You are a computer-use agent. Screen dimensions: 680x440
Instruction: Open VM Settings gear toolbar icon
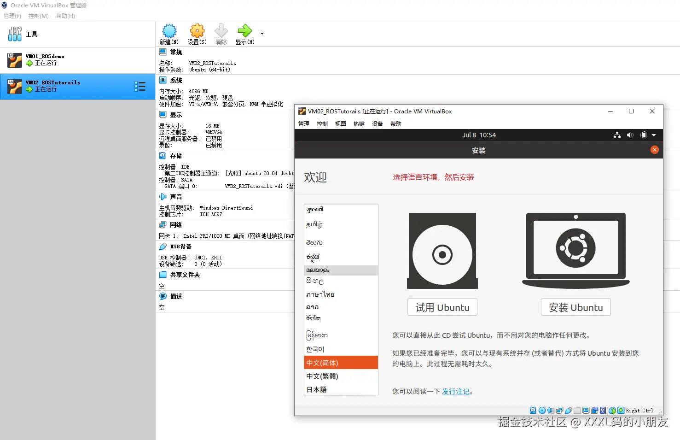coord(197,31)
